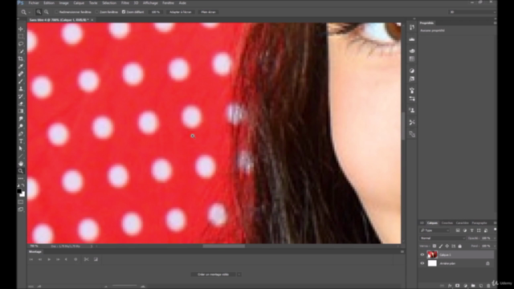Open the Calque menu
The image size is (514, 289).
[79, 3]
